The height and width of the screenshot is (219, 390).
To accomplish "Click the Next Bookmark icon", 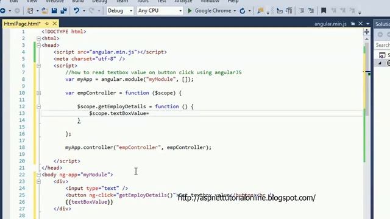I will 343,10.
